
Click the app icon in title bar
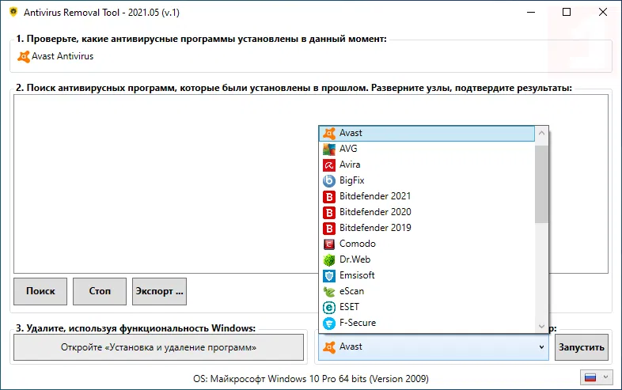[x=13, y=12]
